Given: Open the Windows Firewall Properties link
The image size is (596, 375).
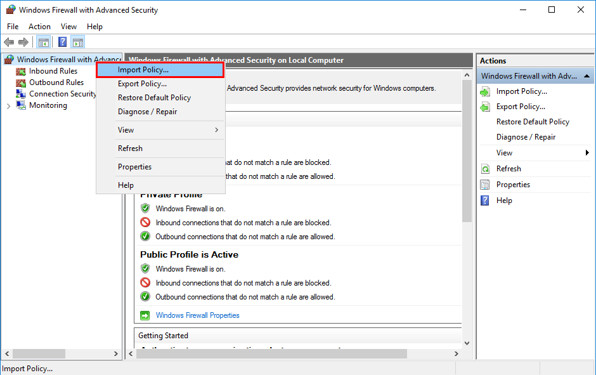Looking at the screenshot, I should pos(197,315).
